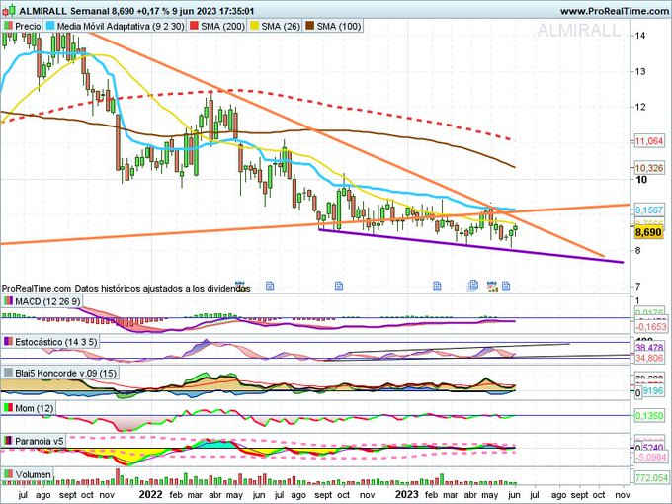Screen dimensions: 672x504
Task: Open Mom (12) panel label
Action: click(x=34, y=408)
